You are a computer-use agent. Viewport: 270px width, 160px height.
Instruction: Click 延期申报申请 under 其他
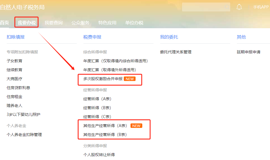point(248,52)
